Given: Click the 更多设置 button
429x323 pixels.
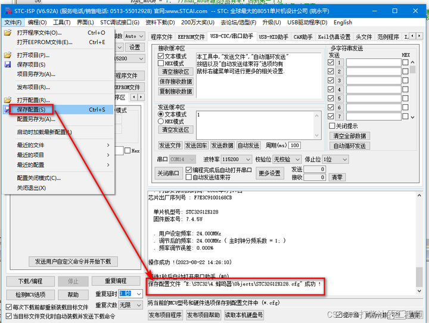Looking at the screenshot, I should pos(269,173).
